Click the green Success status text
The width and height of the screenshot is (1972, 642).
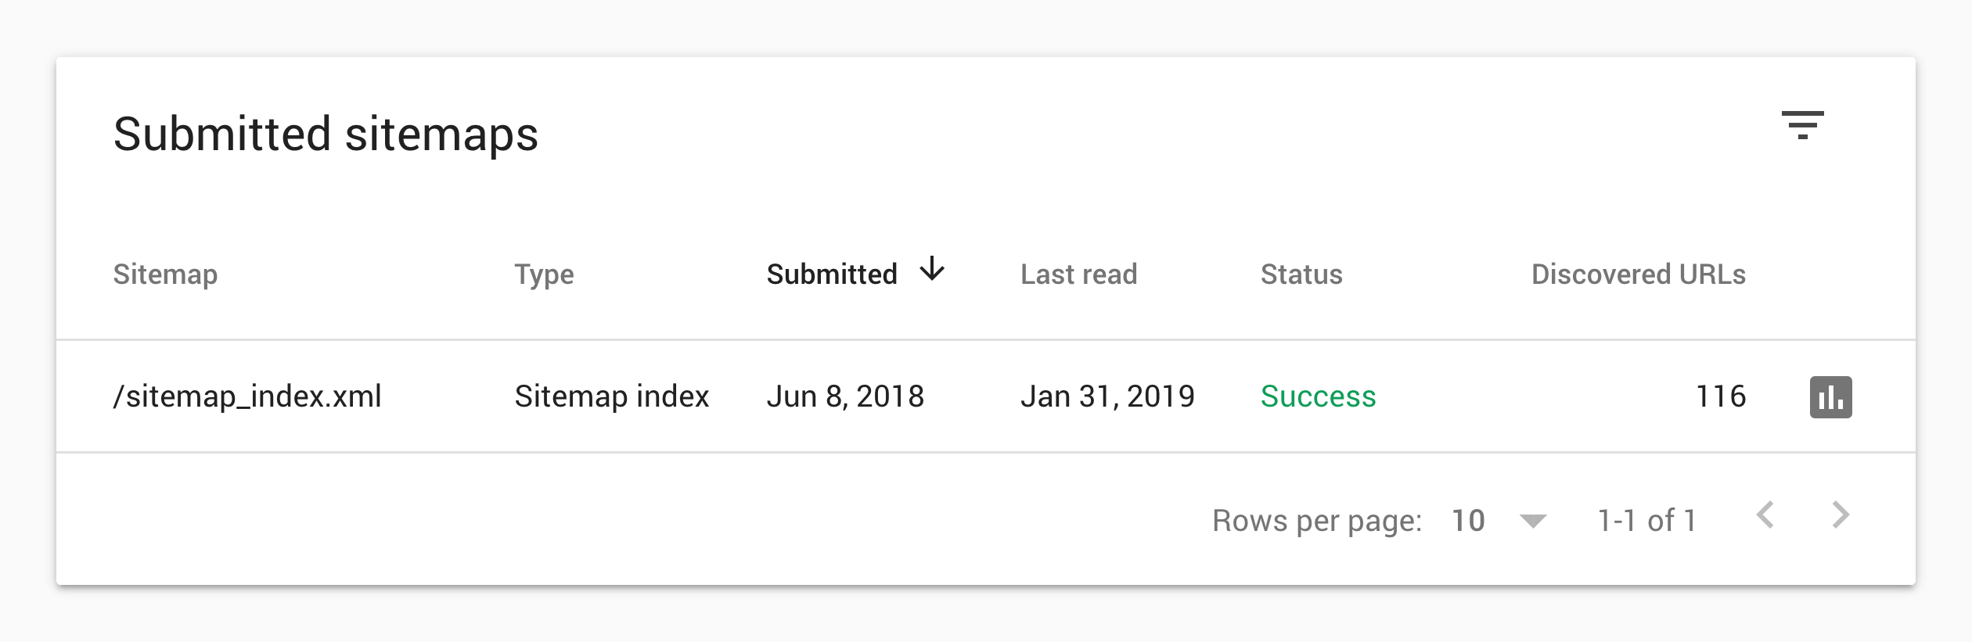coord(1318,396)
